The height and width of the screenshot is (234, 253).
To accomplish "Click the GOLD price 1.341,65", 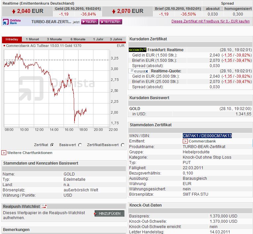I will [x=243, y=114].
